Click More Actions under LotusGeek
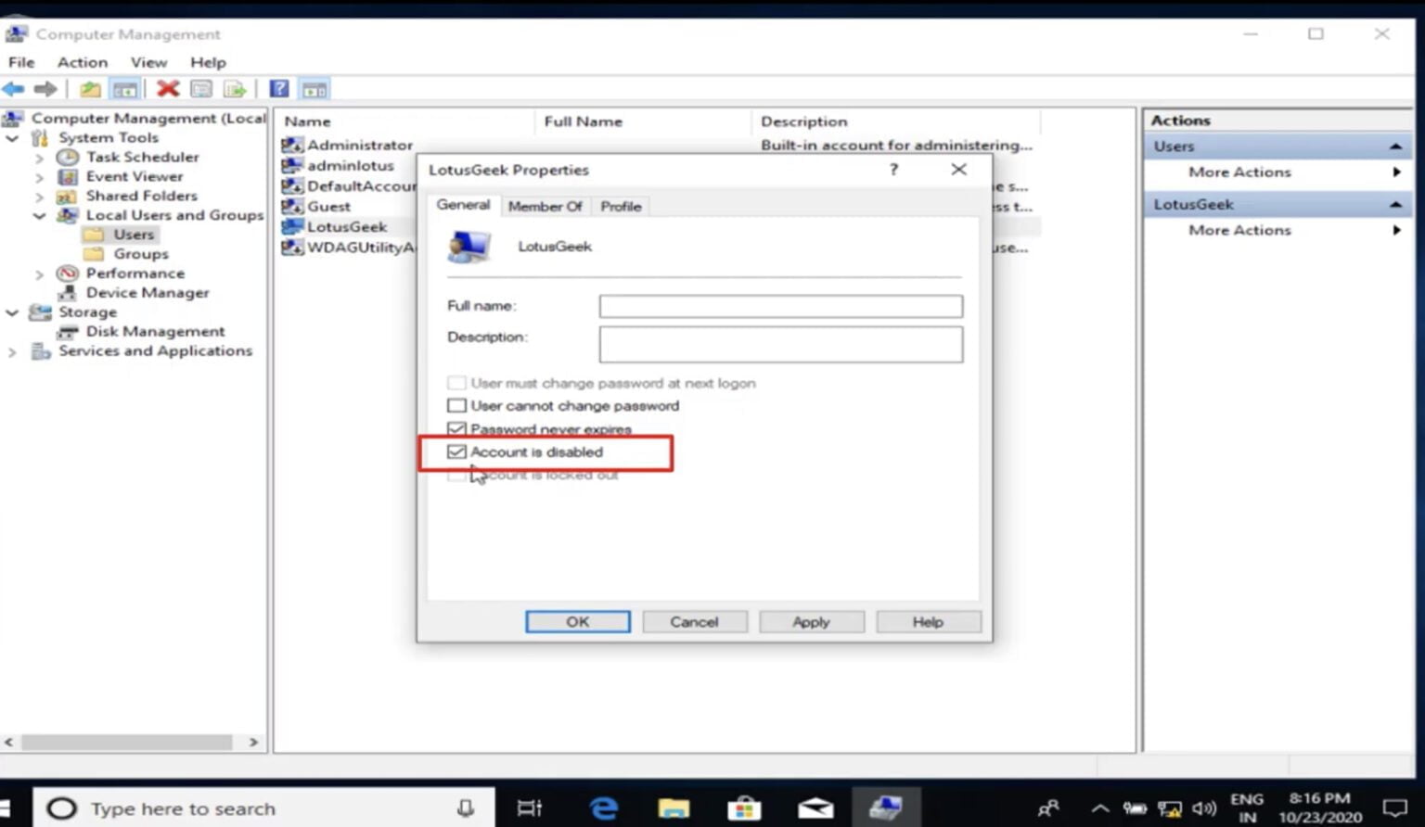The image size is (1425, 827). 1239,230
